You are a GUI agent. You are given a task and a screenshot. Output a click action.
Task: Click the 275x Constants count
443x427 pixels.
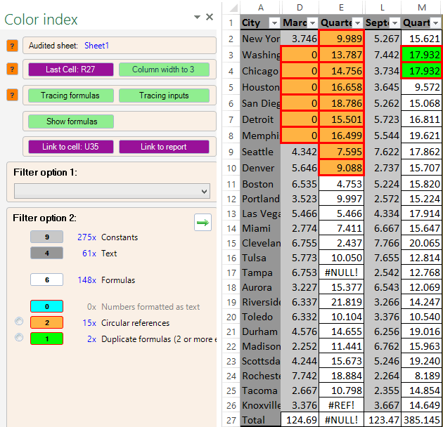[x=86, y=237]
